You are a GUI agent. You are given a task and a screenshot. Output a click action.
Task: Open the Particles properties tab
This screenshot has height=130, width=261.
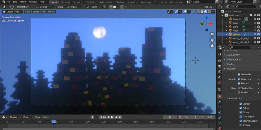tap(220, 107)
